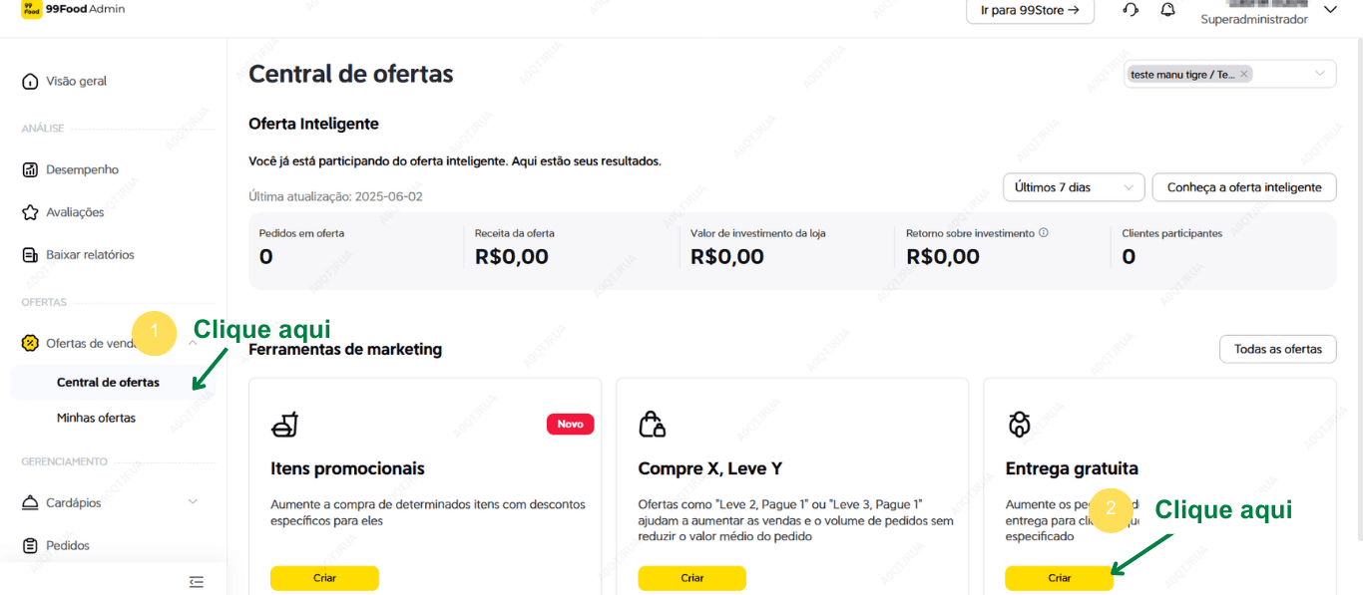Collapse the sidebar with the menu icon

[196, 582]
